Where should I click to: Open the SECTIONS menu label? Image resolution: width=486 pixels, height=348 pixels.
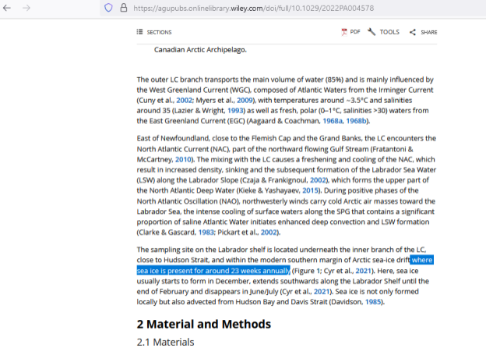coord(159,32)
